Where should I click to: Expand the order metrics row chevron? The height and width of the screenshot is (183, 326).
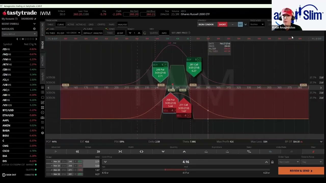coord(321,142)
